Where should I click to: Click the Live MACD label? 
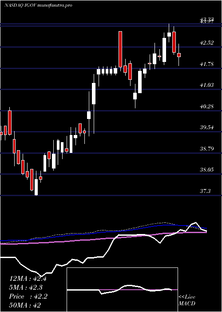pos(187,300)
